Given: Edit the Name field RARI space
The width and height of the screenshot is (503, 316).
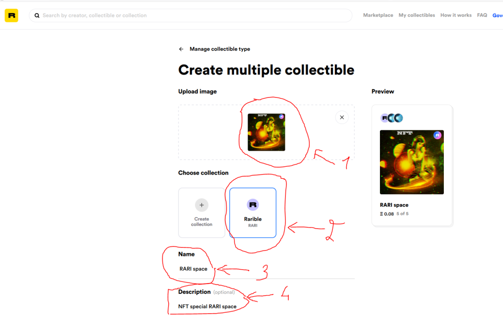Looking at the screenshot, I should point(266,269).
